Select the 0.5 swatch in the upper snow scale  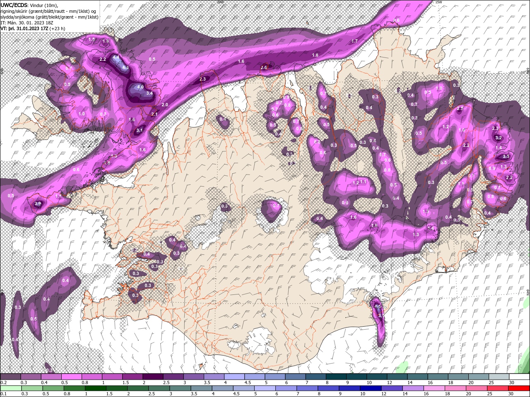pyautogui.click(x=71, y=377)
